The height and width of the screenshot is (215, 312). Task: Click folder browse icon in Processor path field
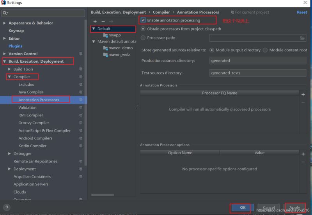click(x=302, y=38)
